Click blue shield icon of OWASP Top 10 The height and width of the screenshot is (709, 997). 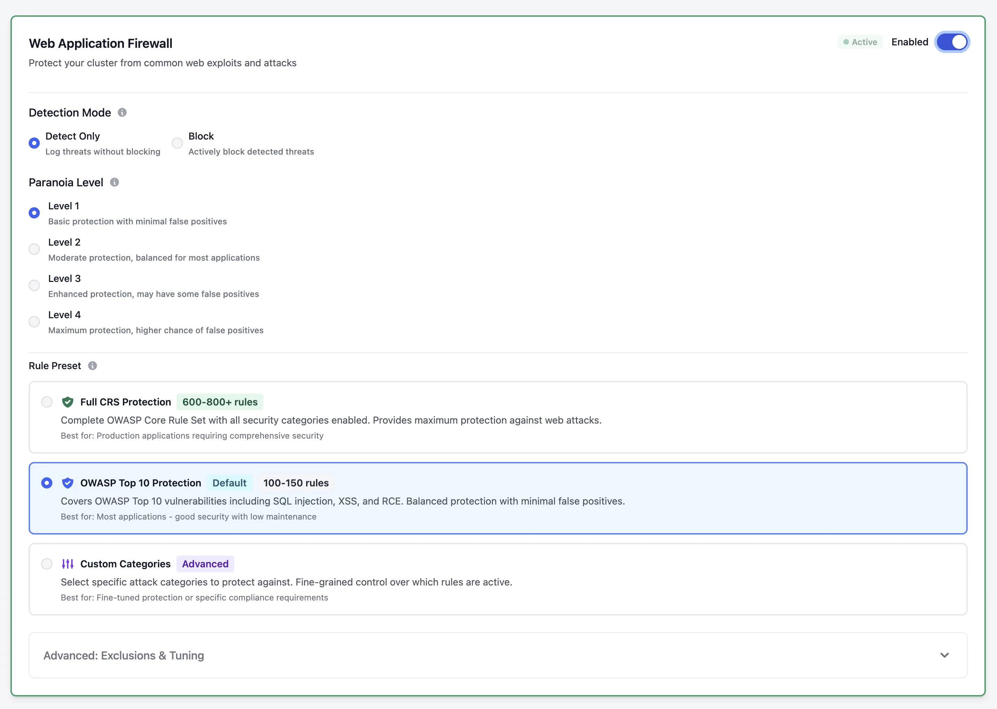tap(68, 483)
